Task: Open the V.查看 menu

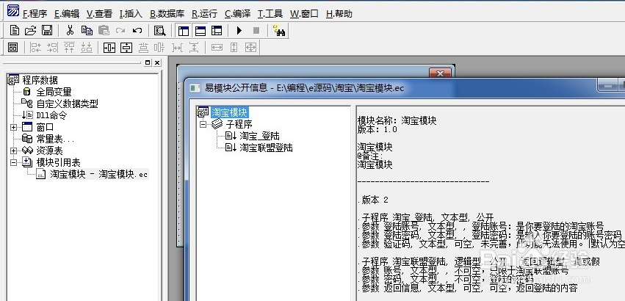Action: tap(99, 13)
